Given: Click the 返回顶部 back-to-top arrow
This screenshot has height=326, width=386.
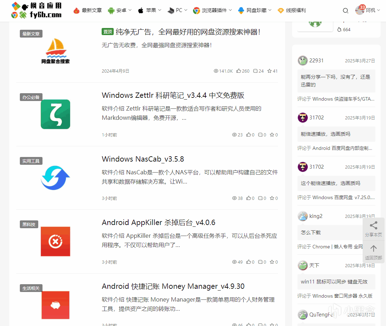Looking at the screenshot, I should [x=374, y=252].
